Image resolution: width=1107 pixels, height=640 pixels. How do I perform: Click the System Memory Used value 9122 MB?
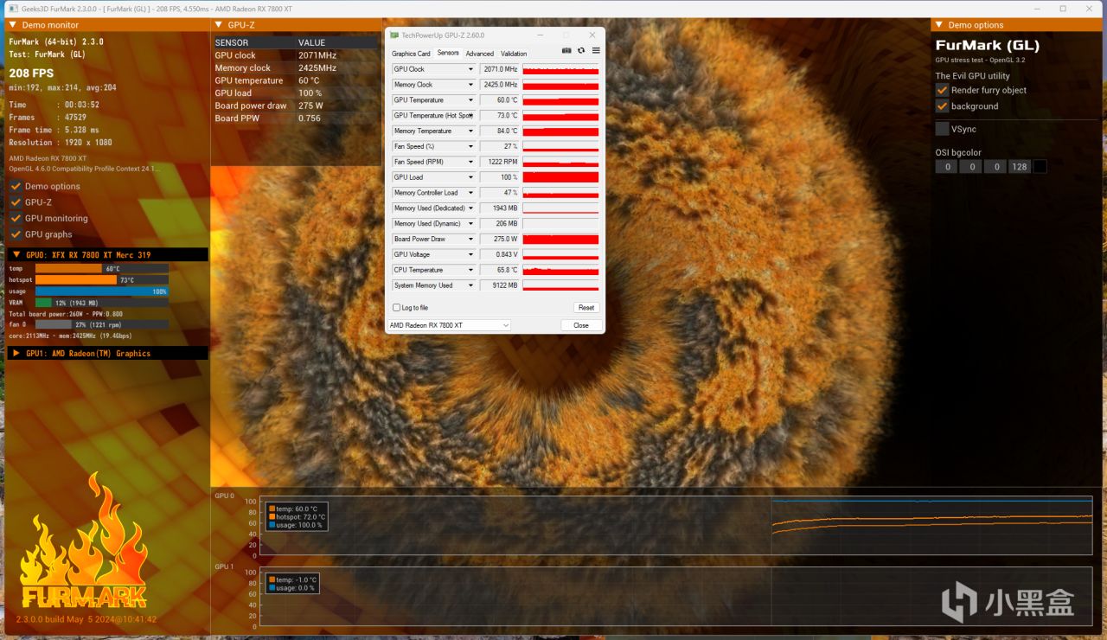coord(499,285)
